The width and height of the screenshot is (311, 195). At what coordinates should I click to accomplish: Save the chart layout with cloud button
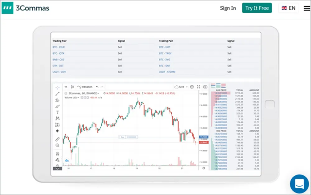point(179,87)
